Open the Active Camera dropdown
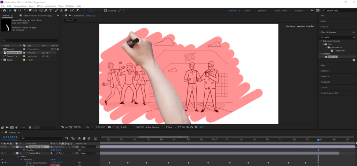Image resolution: width=357 pixels, height=166 pixels. pos(154,127)
